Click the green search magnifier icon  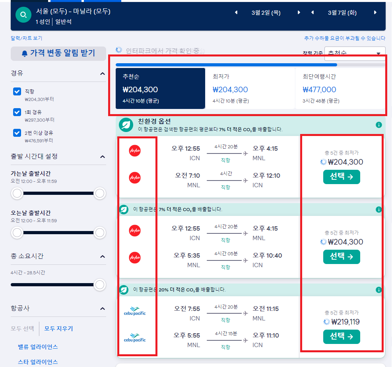coord(23,15)
